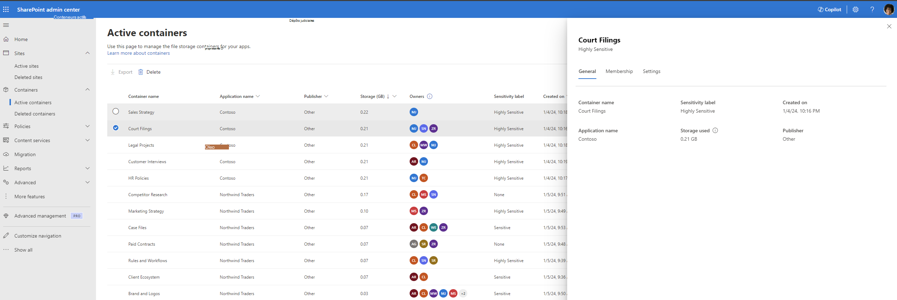
Task: Open the settings gear icon
Action: click(856, 9)
